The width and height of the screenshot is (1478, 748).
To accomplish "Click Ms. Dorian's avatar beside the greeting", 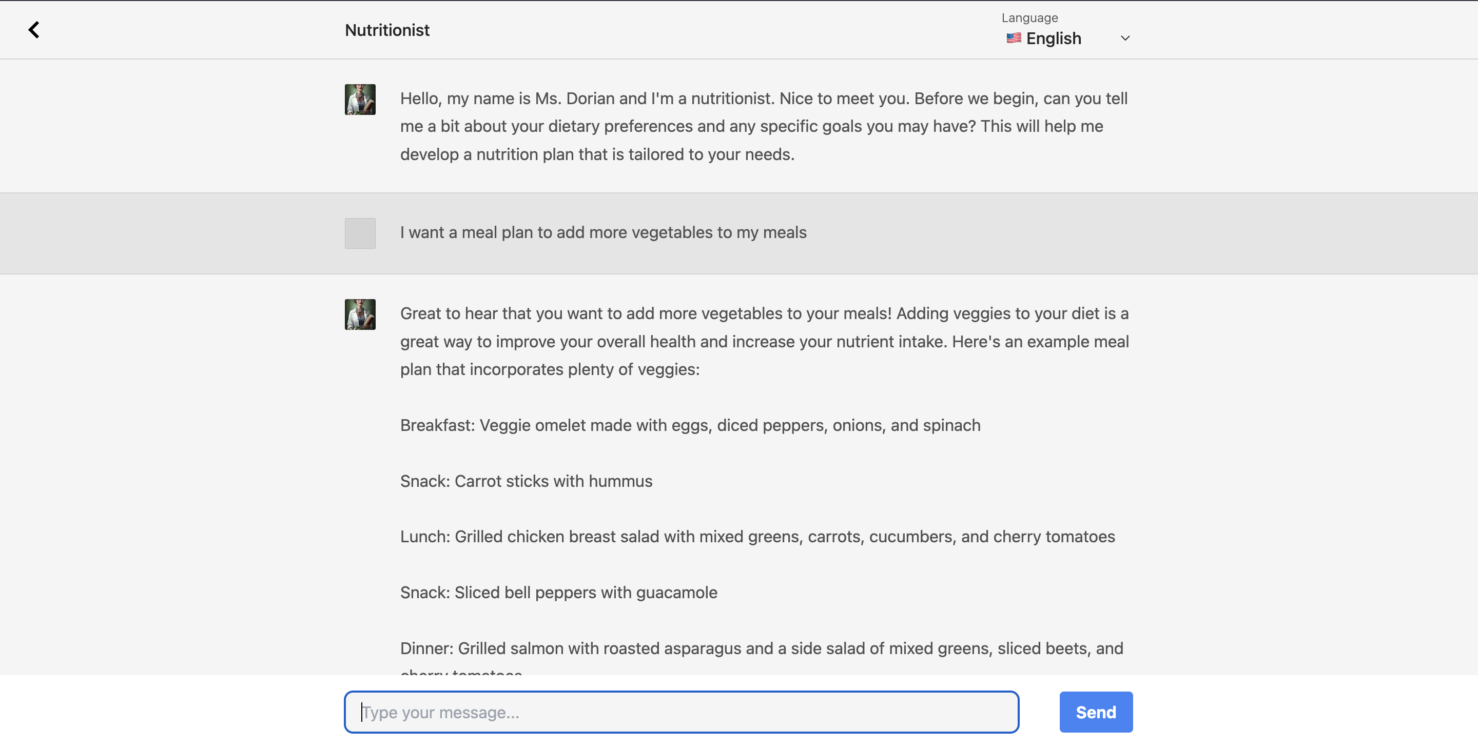I will click(x=360, y=99).
